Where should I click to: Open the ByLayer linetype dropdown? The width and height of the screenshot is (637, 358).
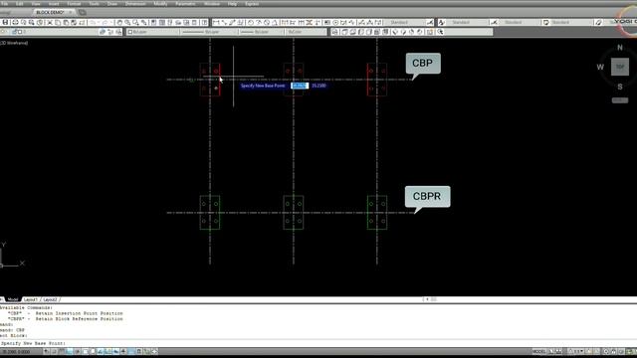[x=209, y=32]
